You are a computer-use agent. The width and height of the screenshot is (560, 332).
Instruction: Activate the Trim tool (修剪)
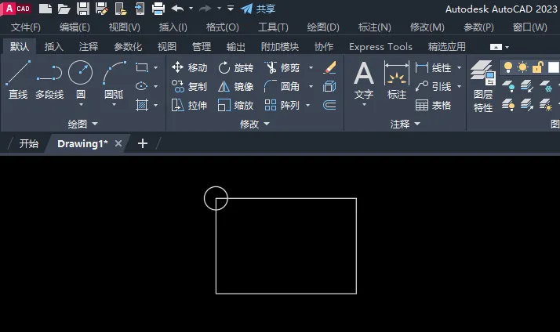pos(282,67)
